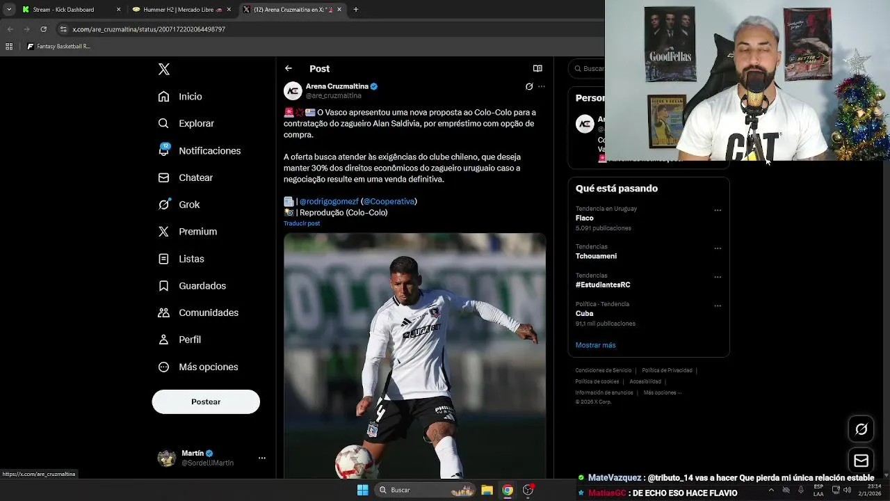This screenshot has height=501, width=890.
Task: Open options for #EstudiantesRC trend
Action: tap(718, 277)
